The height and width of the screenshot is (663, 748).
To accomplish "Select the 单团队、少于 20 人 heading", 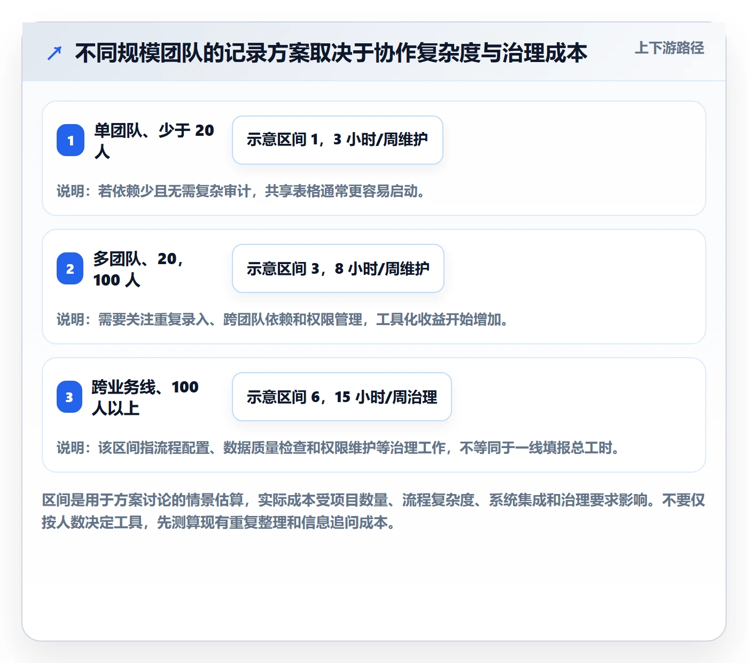I will tap(154, 141).
